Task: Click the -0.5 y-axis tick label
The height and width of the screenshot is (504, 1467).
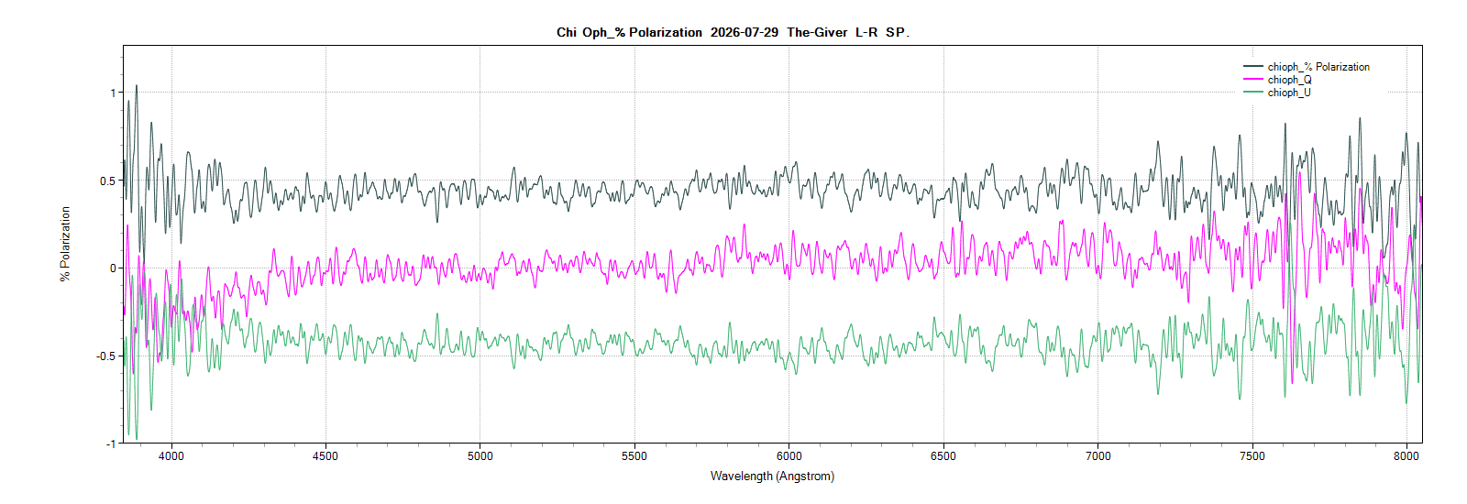Action: (x=106, y=356)
